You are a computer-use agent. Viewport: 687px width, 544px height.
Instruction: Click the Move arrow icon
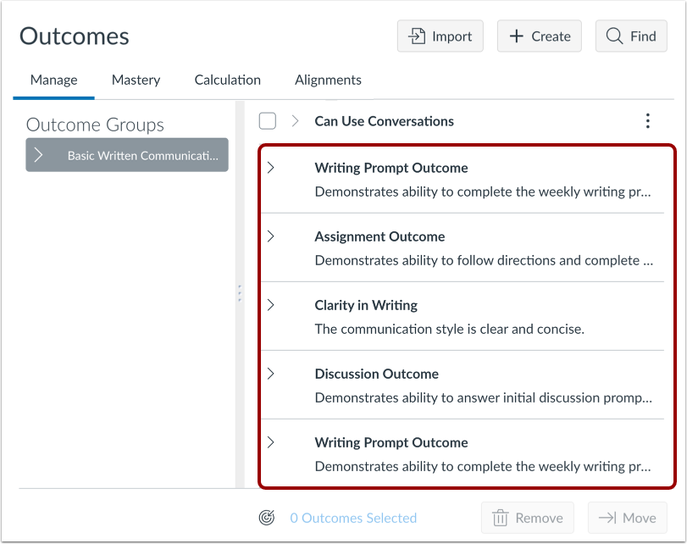coord(607,518)
